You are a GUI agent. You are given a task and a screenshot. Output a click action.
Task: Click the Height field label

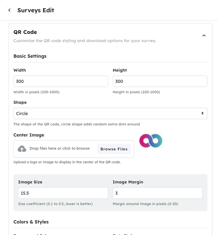[x=120, y=70]
